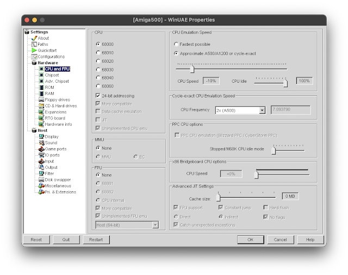Click the Restart button

click(x=96, y=240)
